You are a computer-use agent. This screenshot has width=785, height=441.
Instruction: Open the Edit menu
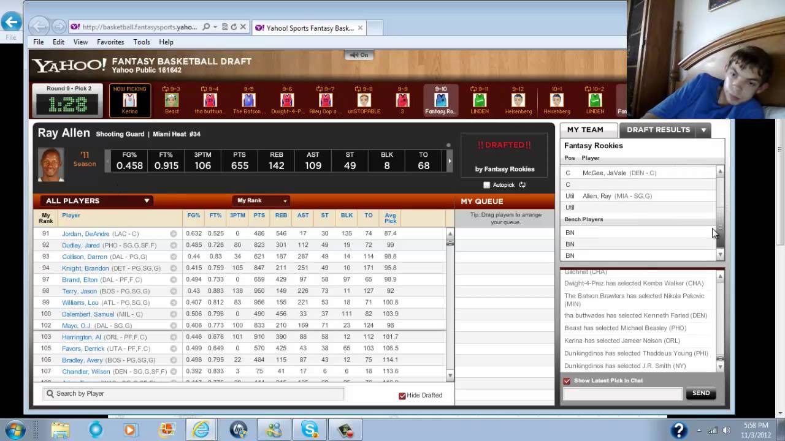[58, 42]
